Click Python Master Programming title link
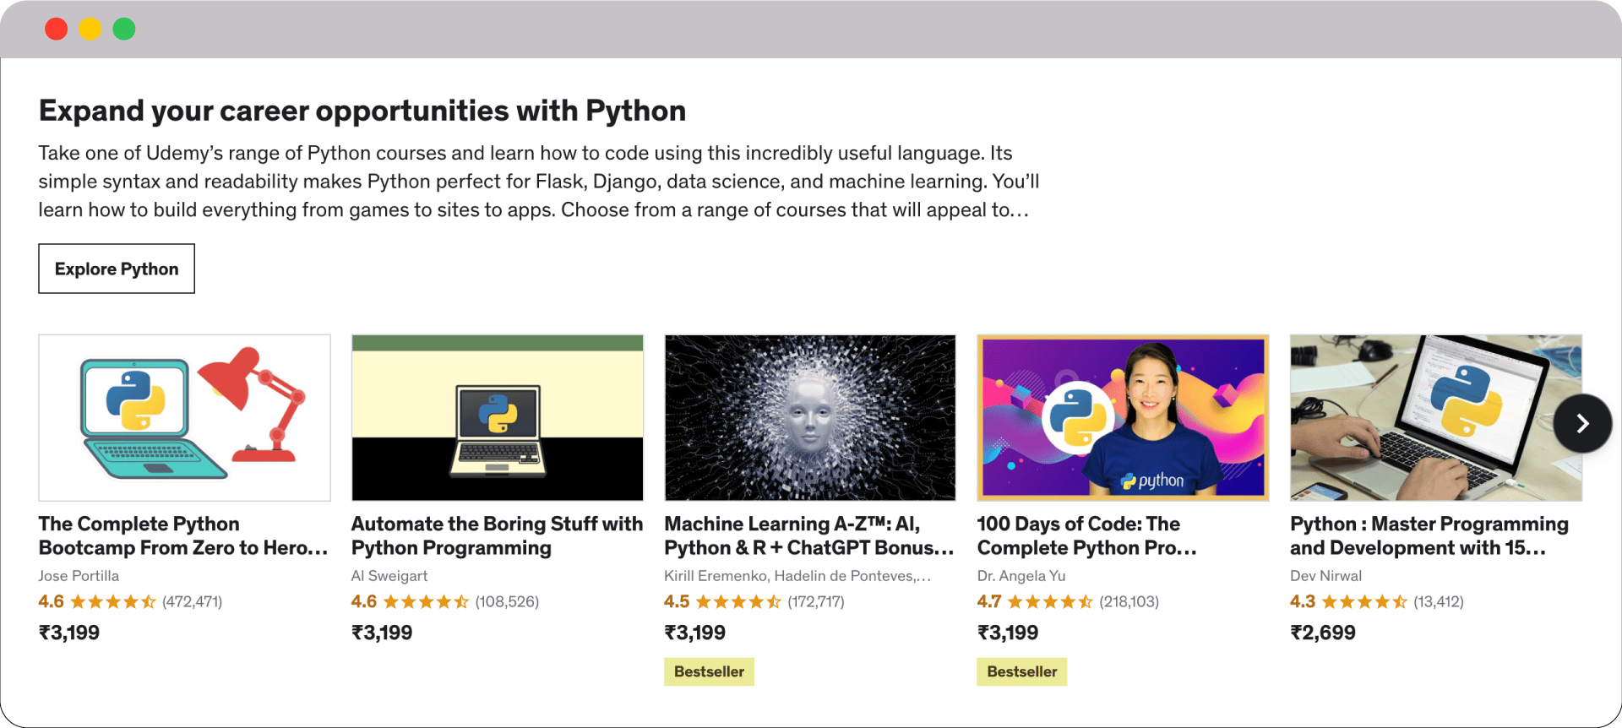Screen dimensions: 1622x728 point(1429,535)
